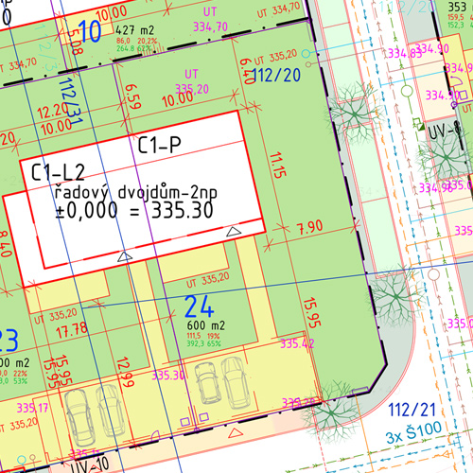Viewport: 473px width, 473px height.
Task: Click the blue lot number 10
Action: (90, 31)
